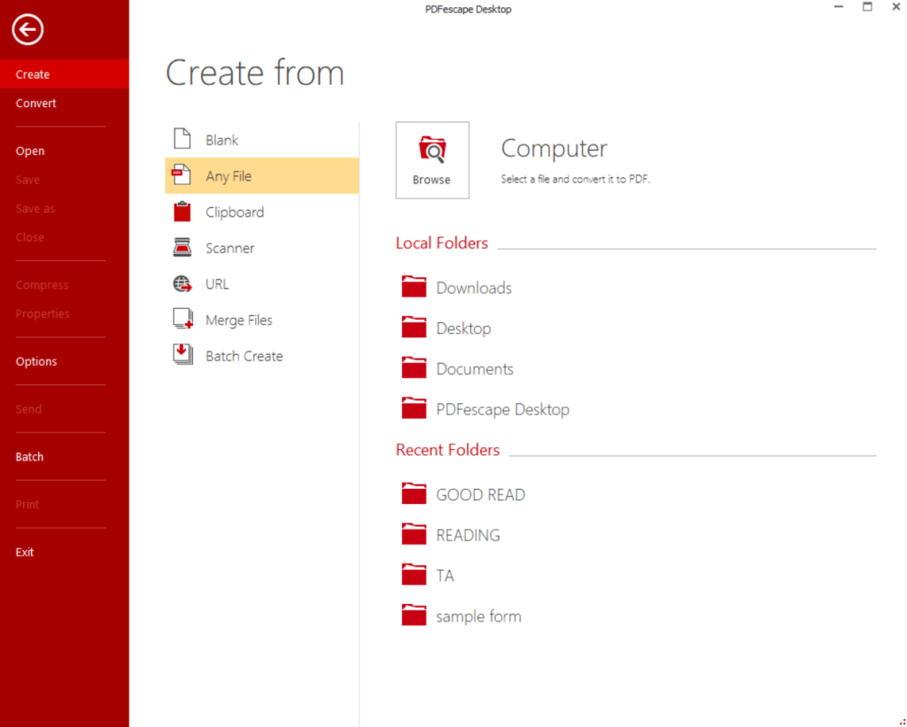Choose the Scanner option label
The height and width of the screenshot is (727, 907).
pyautogui.click(x=230, y=248)
